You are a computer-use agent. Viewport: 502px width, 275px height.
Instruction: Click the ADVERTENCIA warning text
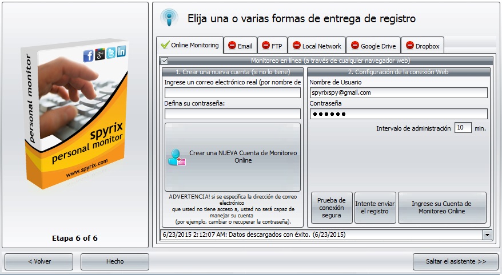[x=233, y=209]
